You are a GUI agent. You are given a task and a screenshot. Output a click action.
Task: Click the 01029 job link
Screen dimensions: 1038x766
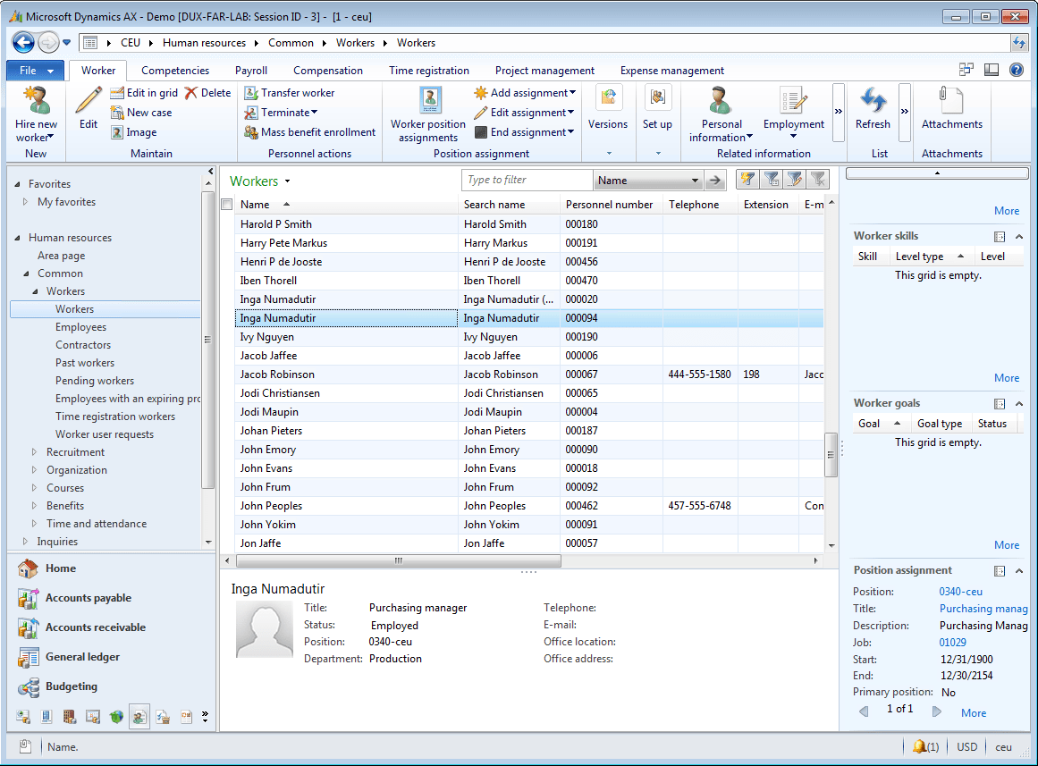(952, 642)
